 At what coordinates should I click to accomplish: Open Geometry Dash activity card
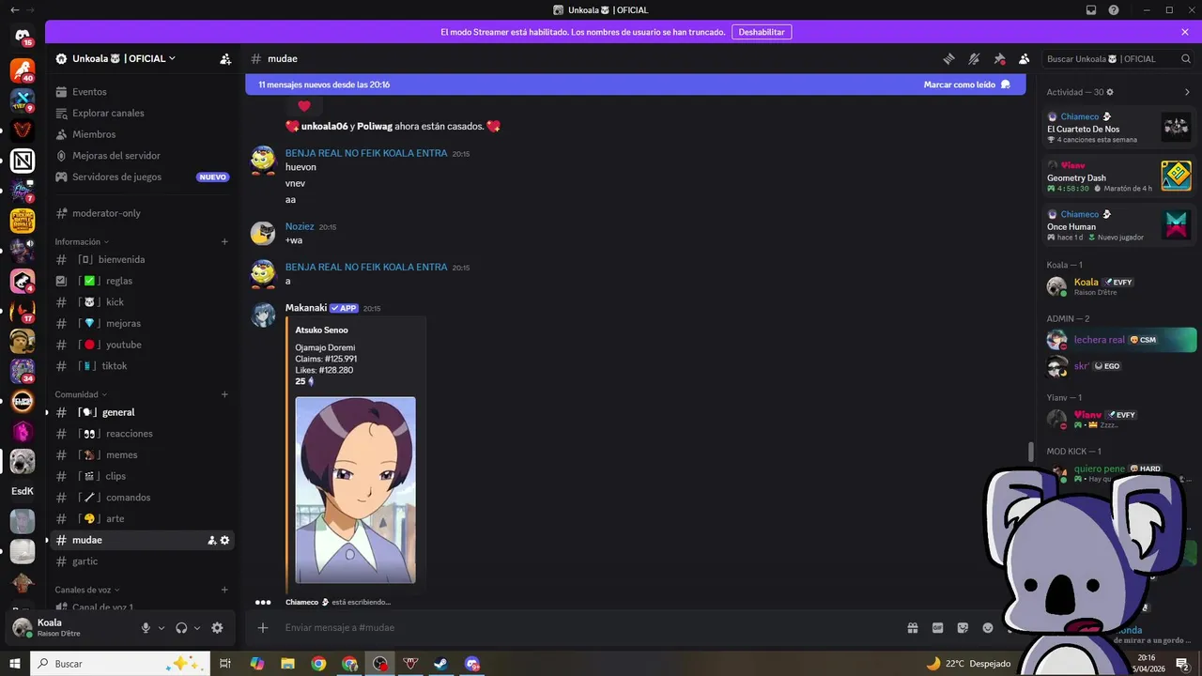(1118, 176)
